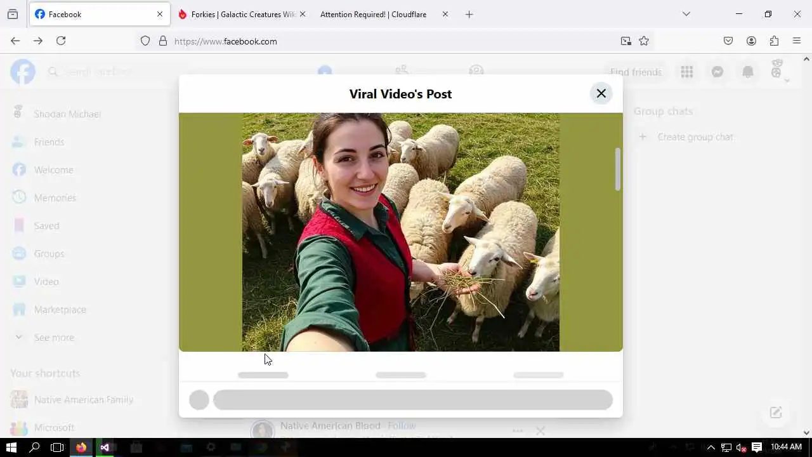
Task: Open Firefox View recent browsing icon
Action: 13,14
